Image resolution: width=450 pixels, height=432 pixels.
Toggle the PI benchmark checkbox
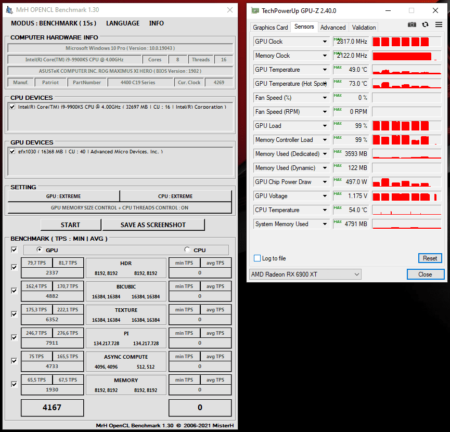click(x=14, y=337)
